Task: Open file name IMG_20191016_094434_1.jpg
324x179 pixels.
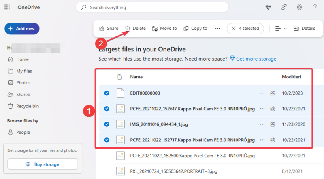Action: (159, 124)
